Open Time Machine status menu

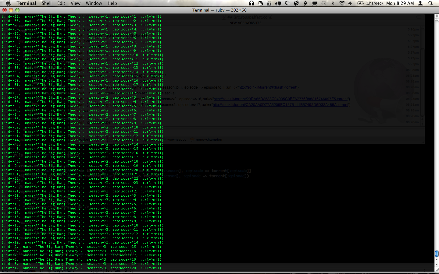click(x=324, y=3)
